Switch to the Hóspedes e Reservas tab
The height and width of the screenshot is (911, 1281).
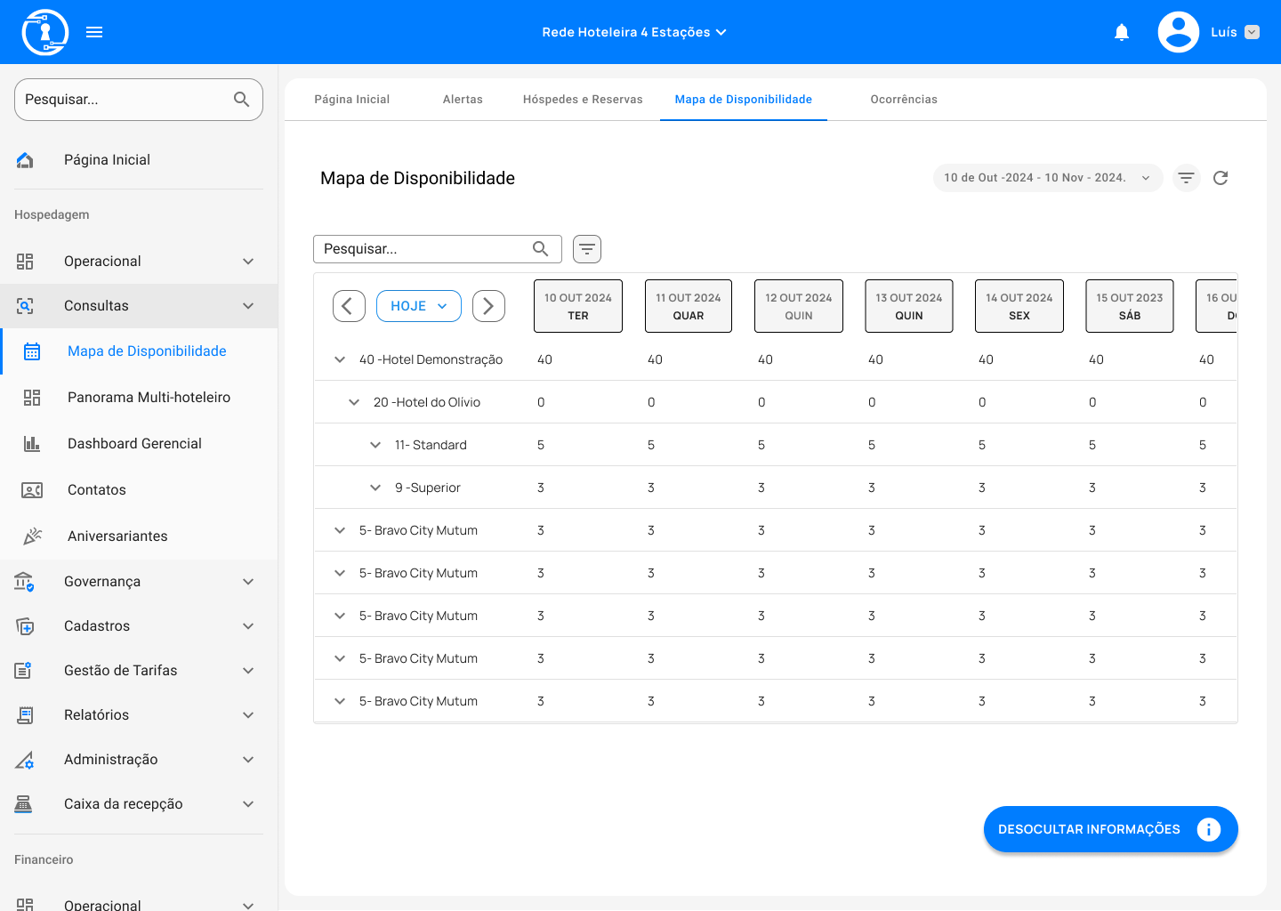pos(583,100)
